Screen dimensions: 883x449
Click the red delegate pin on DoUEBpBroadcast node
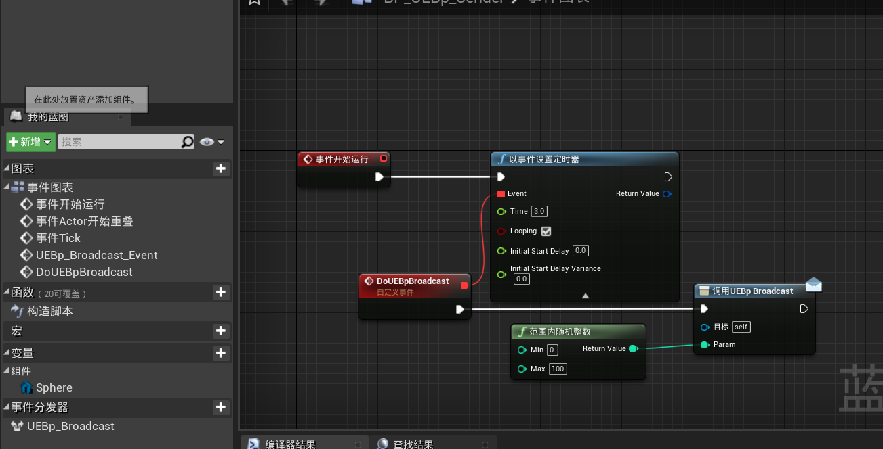coord(464,285)
